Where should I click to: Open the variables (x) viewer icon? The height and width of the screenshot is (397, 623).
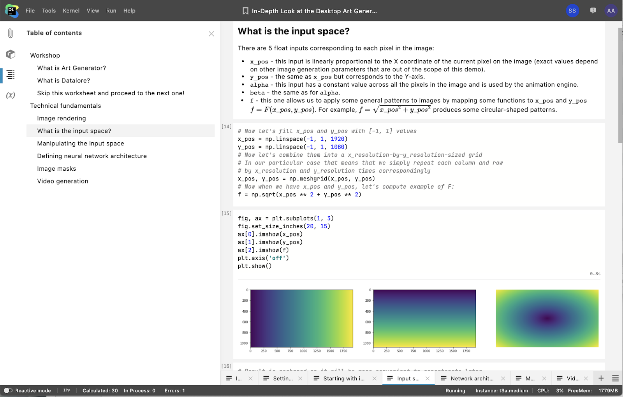(11, 95)
